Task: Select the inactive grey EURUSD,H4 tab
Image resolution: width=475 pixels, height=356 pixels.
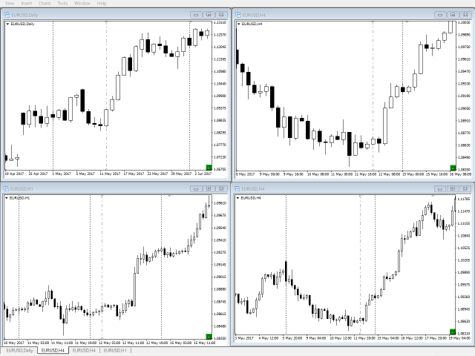Action: click(84, 350)
